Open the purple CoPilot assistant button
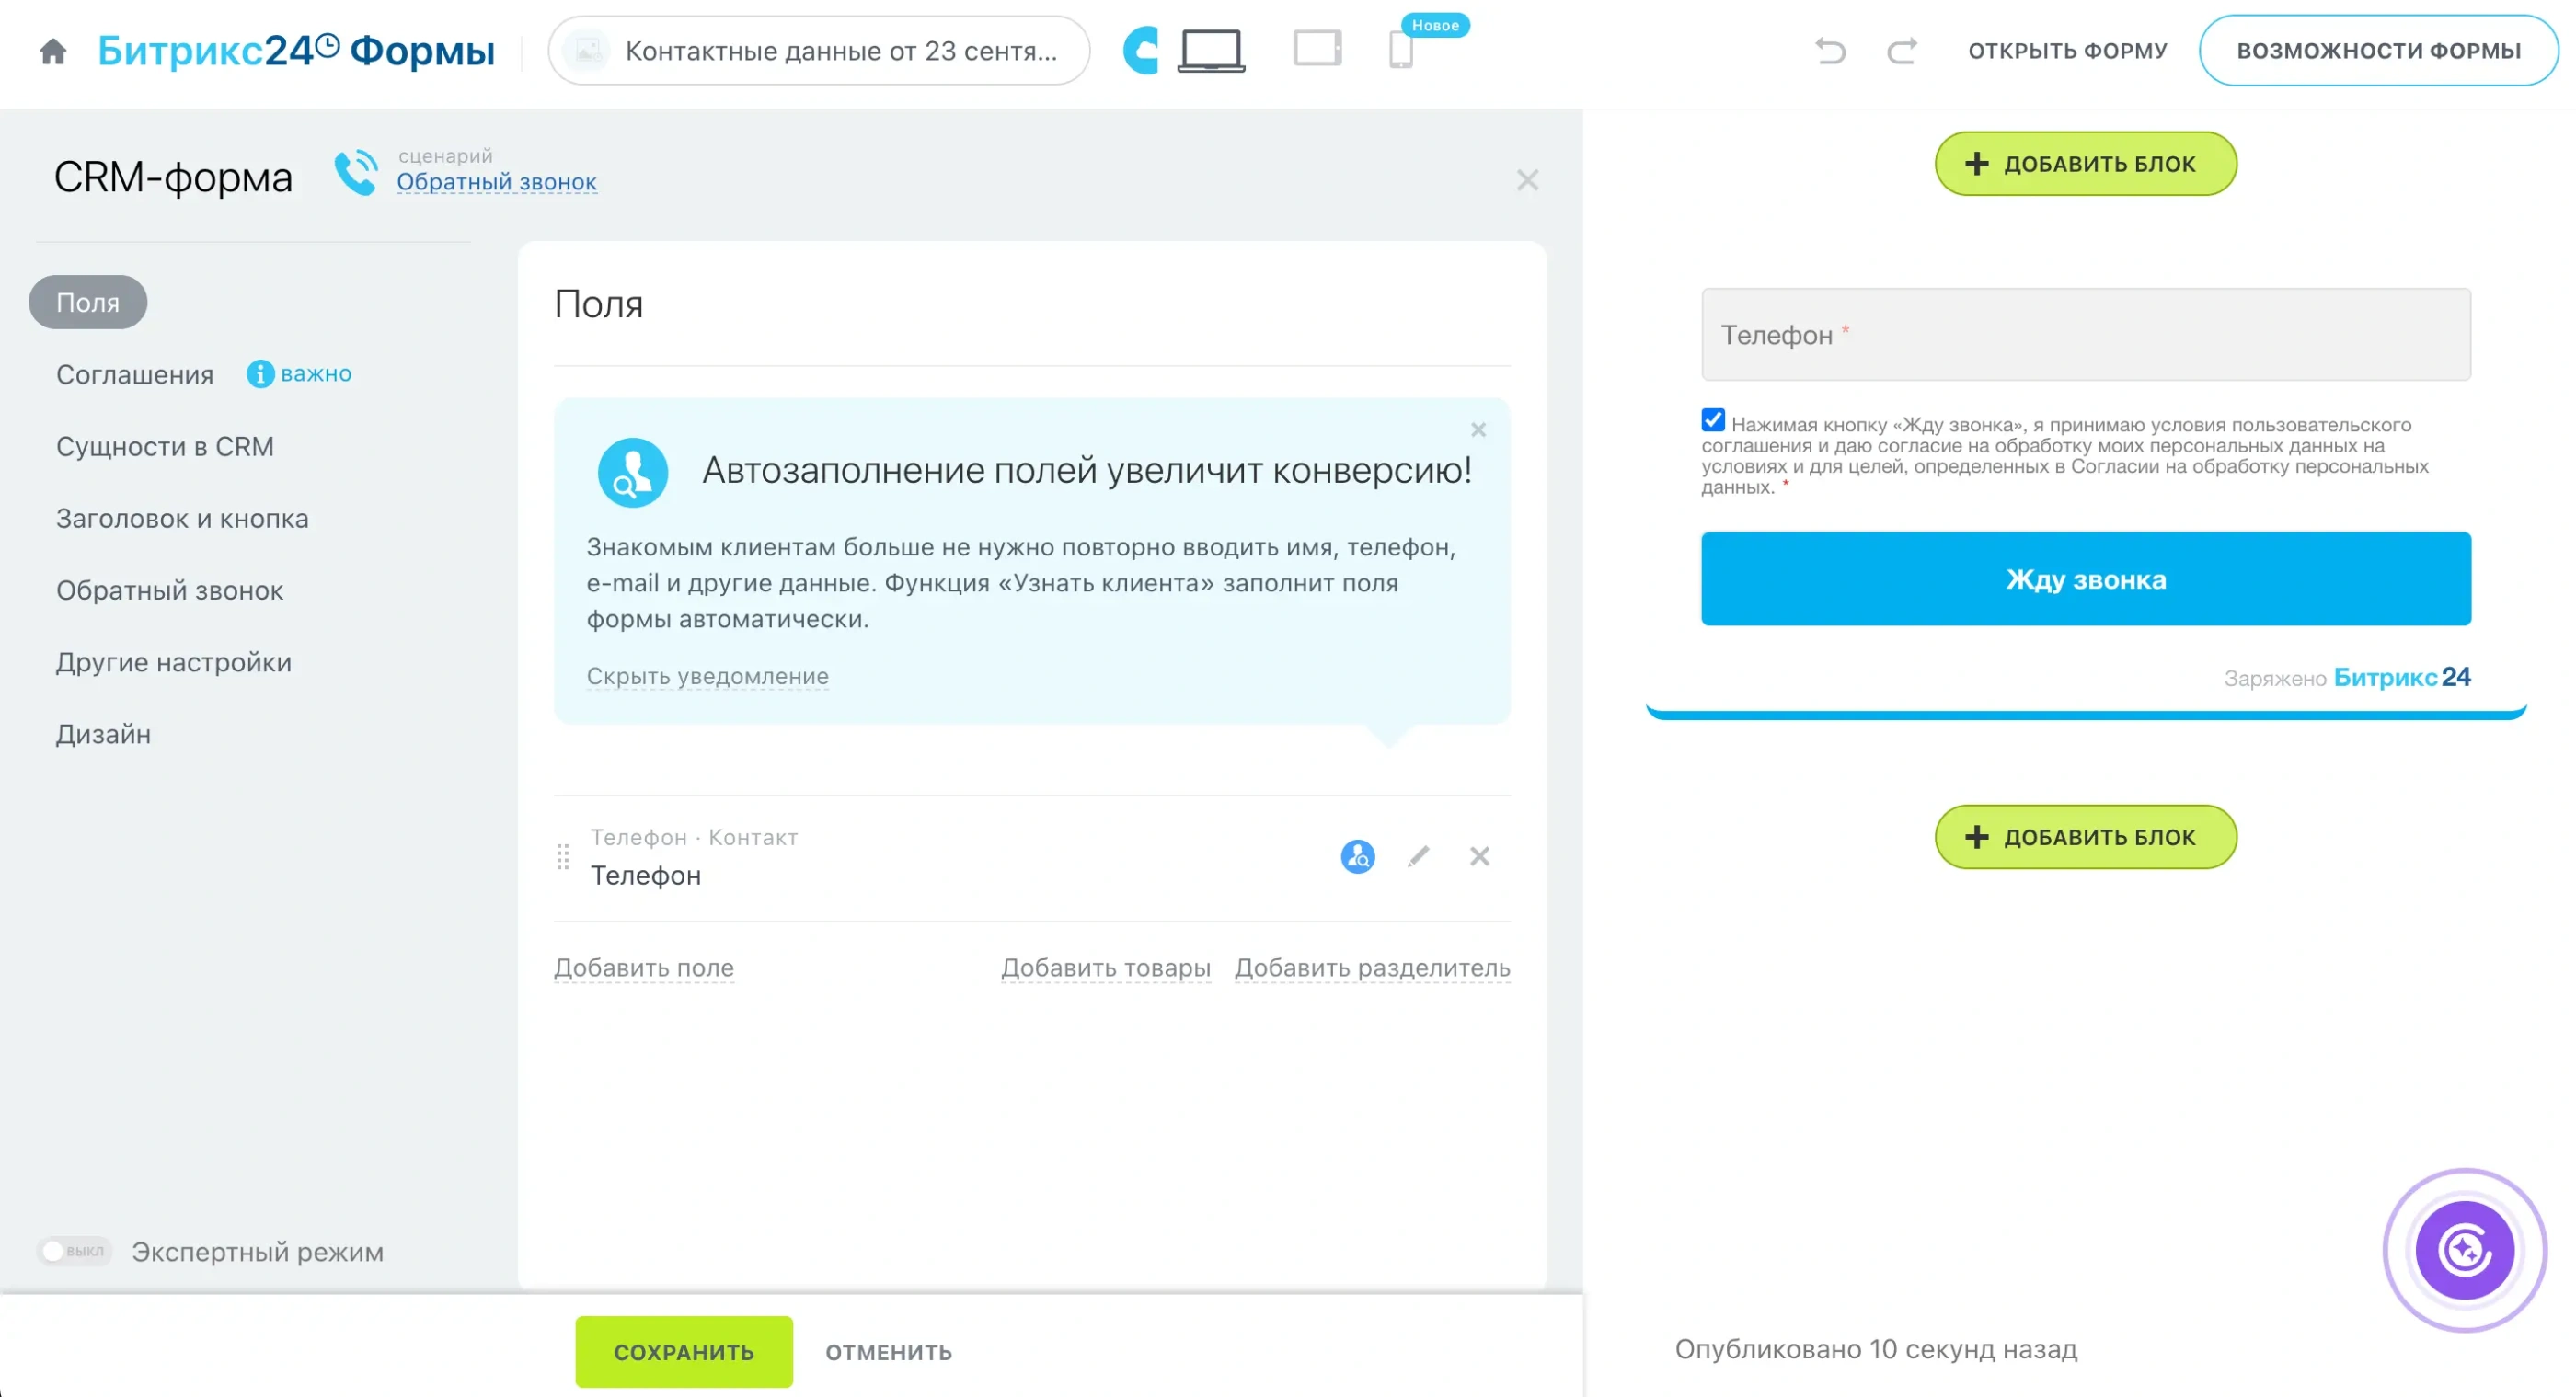This screenshot has width=2576, height=1397. pyautogui.click(x=2464, y=1249)
